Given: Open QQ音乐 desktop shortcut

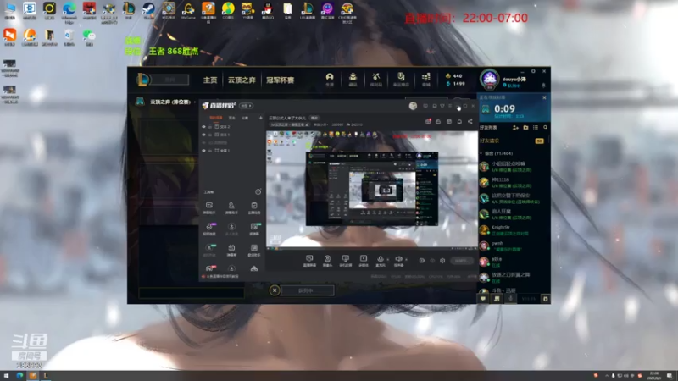Looking at the screenshot, I should [228, 10].
